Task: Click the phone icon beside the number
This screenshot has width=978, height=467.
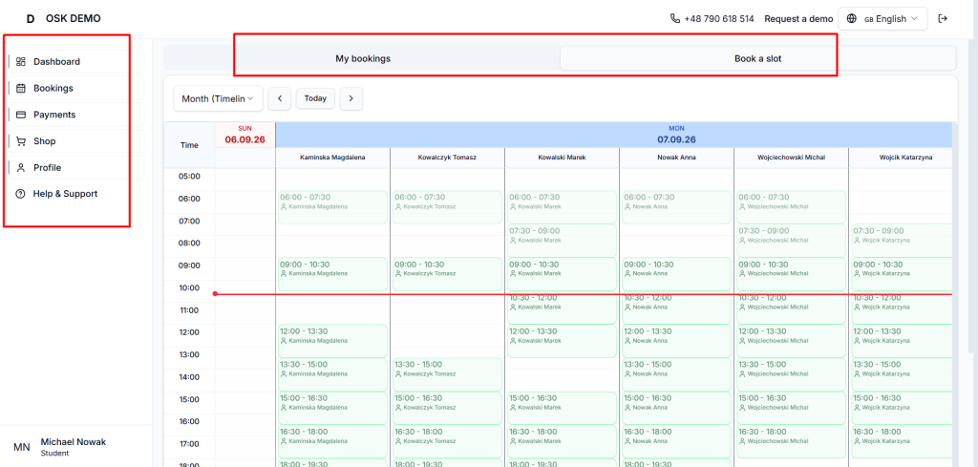Action: pyautogui.click(x=675, y=19)
